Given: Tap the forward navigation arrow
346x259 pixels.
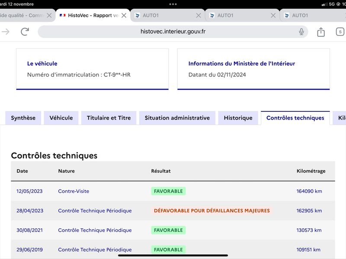Looking at the screenshot, I should coord(6,32).
